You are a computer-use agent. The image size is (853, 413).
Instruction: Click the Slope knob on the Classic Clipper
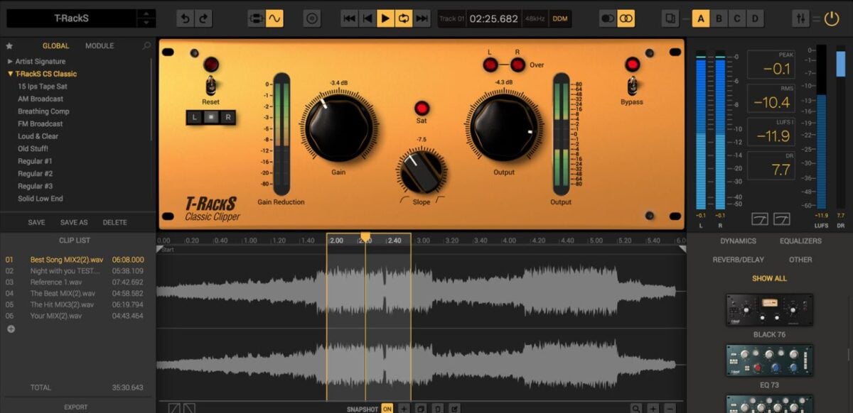click(421, 170)
